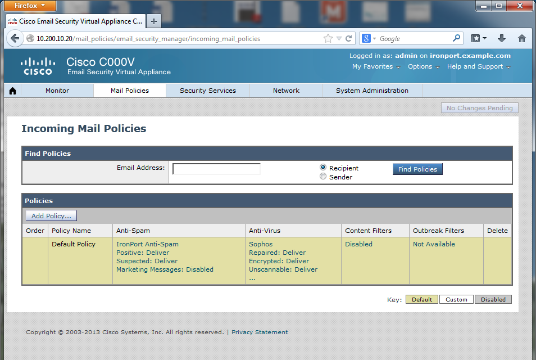The height and width of the screenshot is (360, 536).
Task: Open the downloads arrow icon
Action: [502, 38]
